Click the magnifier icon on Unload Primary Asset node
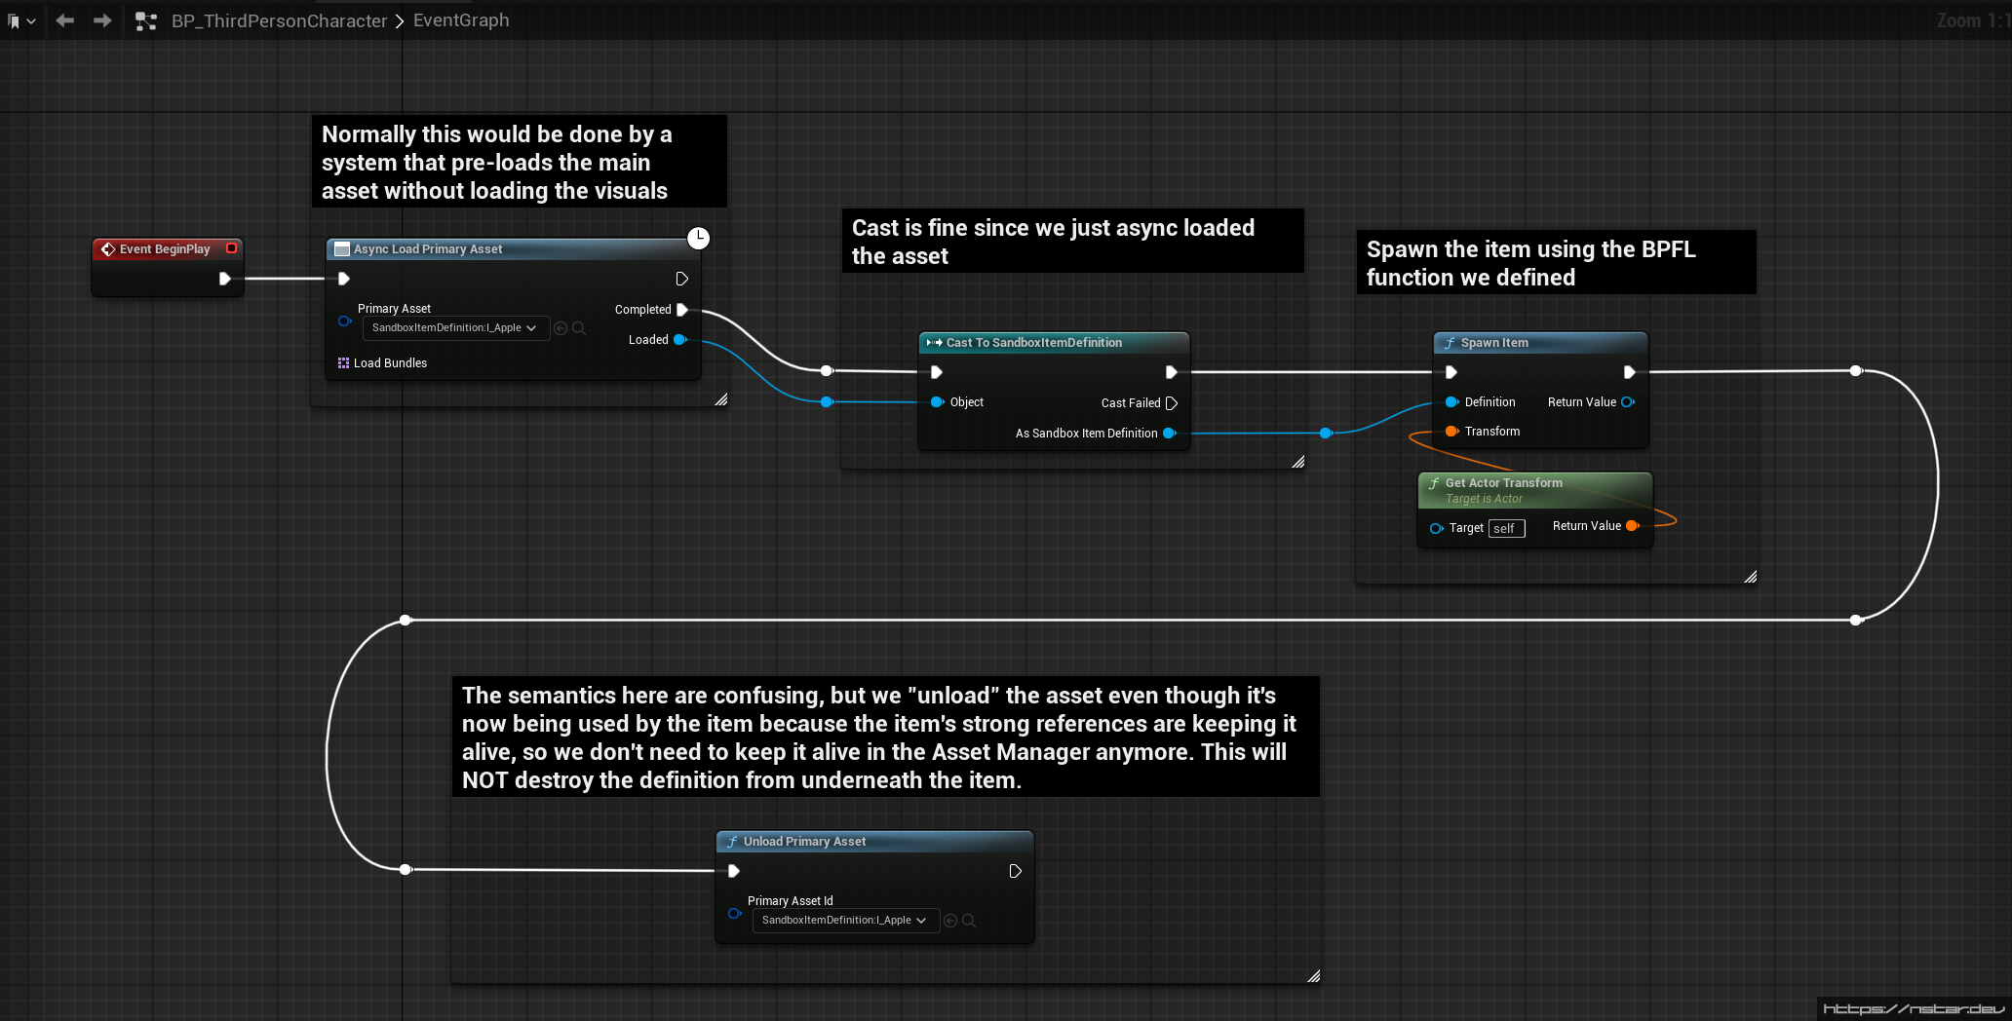 (969, 921)
